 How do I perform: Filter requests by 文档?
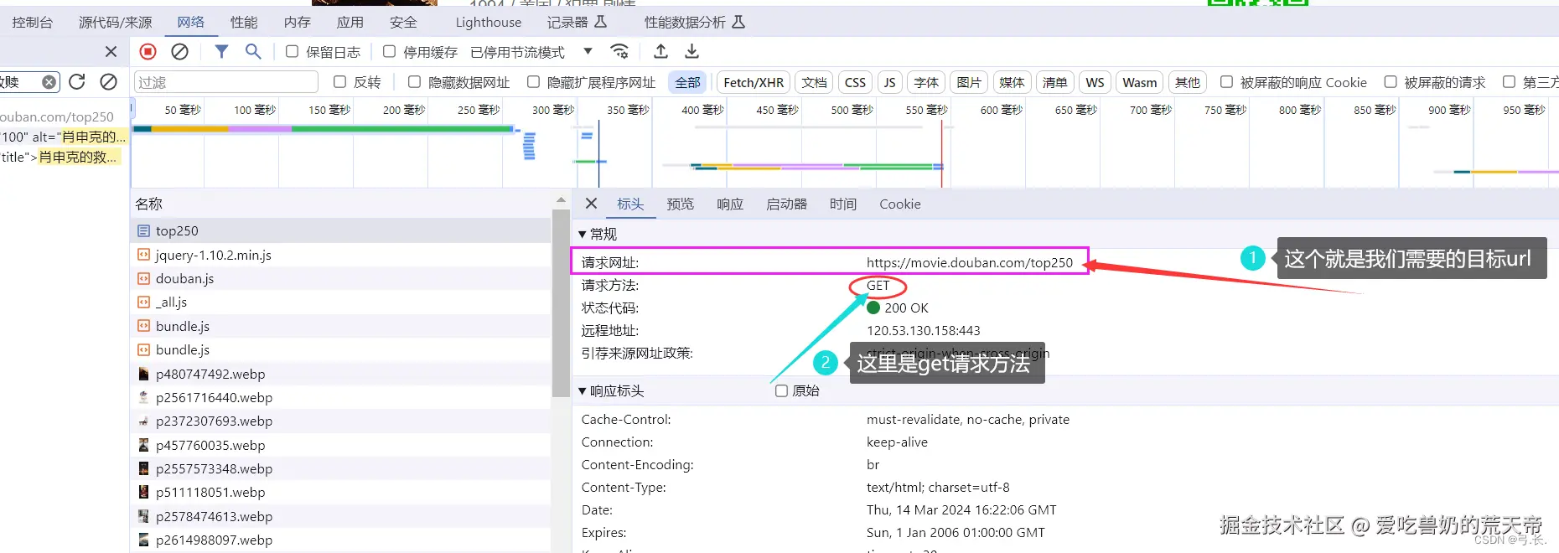[814, 82]
